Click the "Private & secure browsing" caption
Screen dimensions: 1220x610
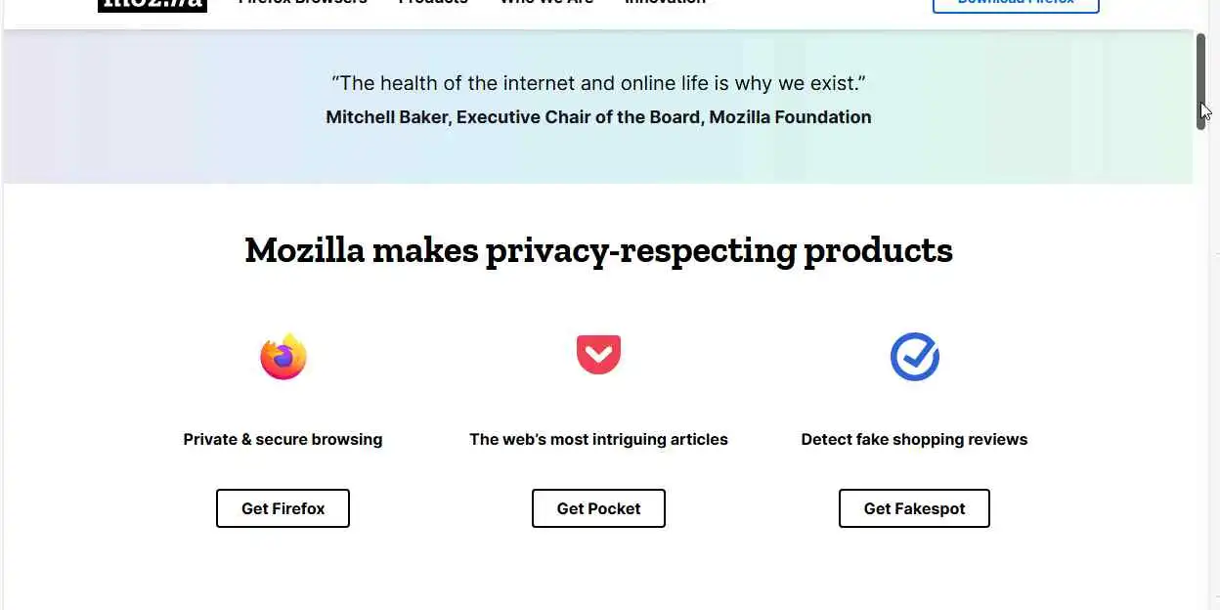coord(283,439)
